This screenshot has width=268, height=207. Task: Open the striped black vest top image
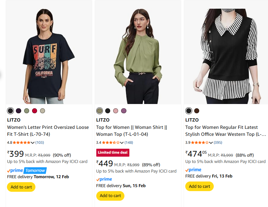[226, 56]
